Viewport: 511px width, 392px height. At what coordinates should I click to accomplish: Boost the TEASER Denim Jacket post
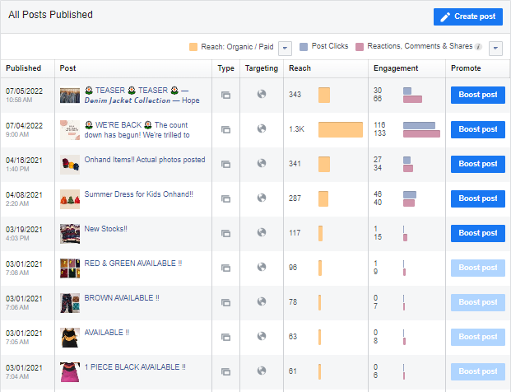click(478, 95)
